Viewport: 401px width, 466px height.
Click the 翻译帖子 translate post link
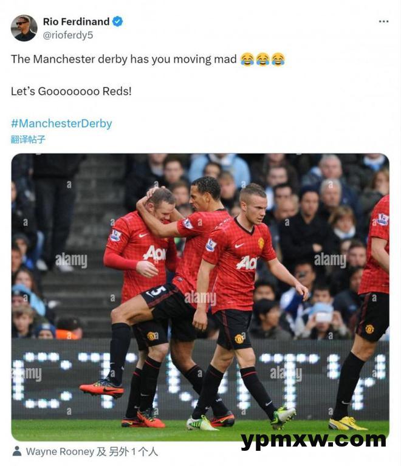28,139
